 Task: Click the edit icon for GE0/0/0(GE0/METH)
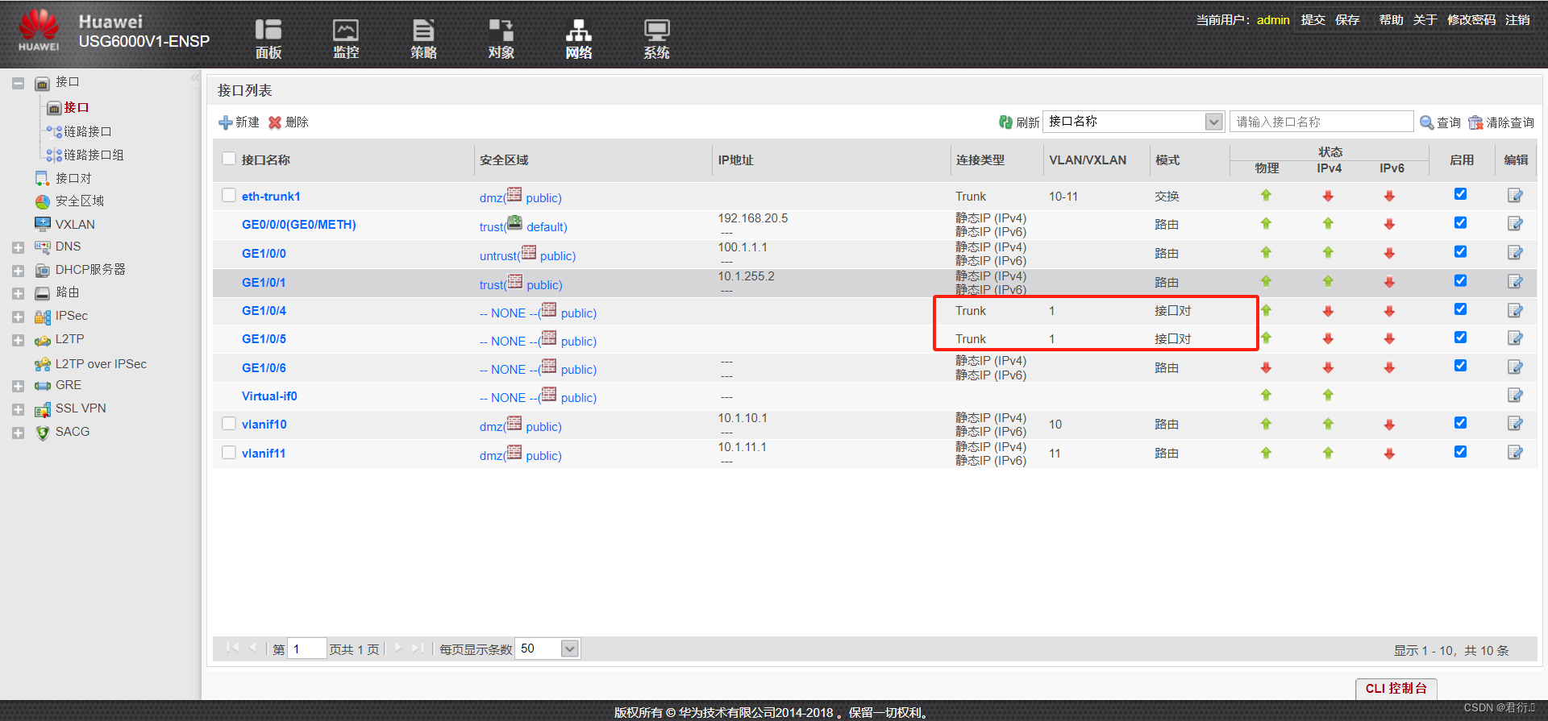coord(1515,224)
